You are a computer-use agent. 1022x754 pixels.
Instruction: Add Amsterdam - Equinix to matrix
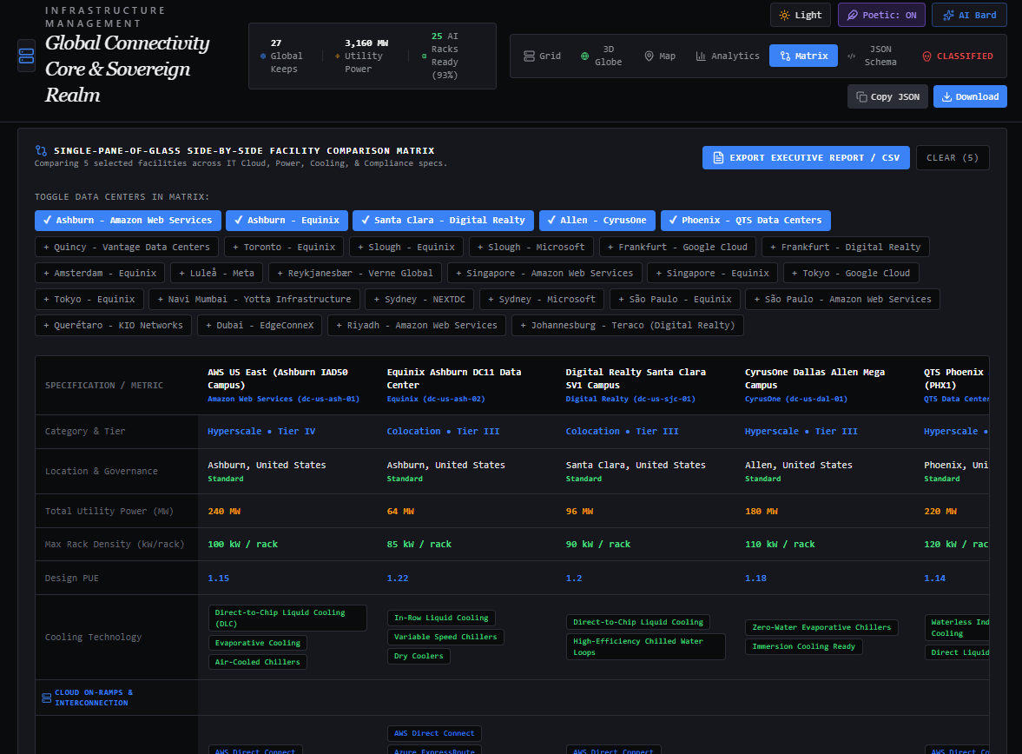tap(100, 274)
